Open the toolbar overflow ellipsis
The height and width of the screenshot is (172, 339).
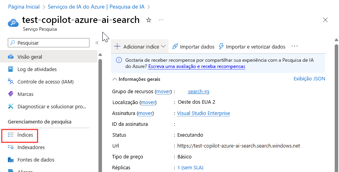pos(295,46)
